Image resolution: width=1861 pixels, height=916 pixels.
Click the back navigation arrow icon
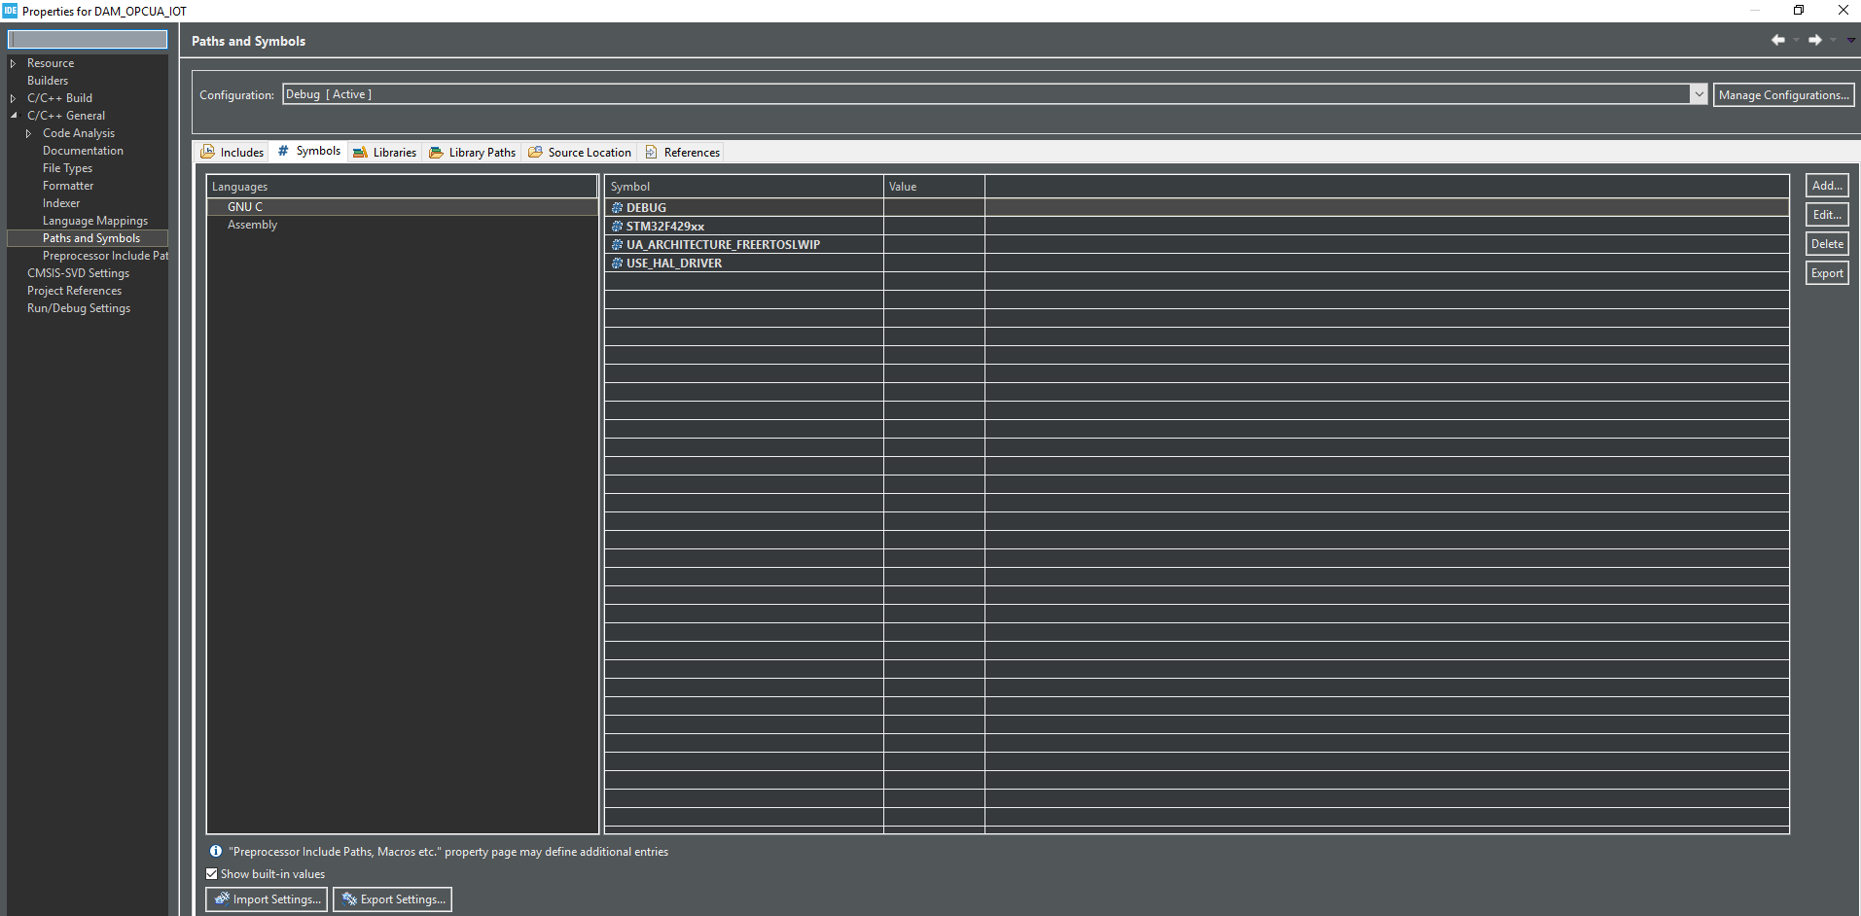pos(1778,40)
